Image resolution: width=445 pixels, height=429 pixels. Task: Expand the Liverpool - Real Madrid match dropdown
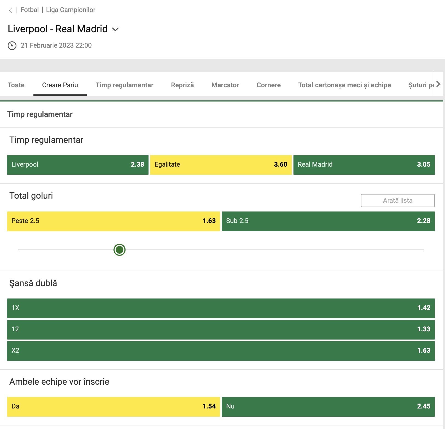pos(116,29)
